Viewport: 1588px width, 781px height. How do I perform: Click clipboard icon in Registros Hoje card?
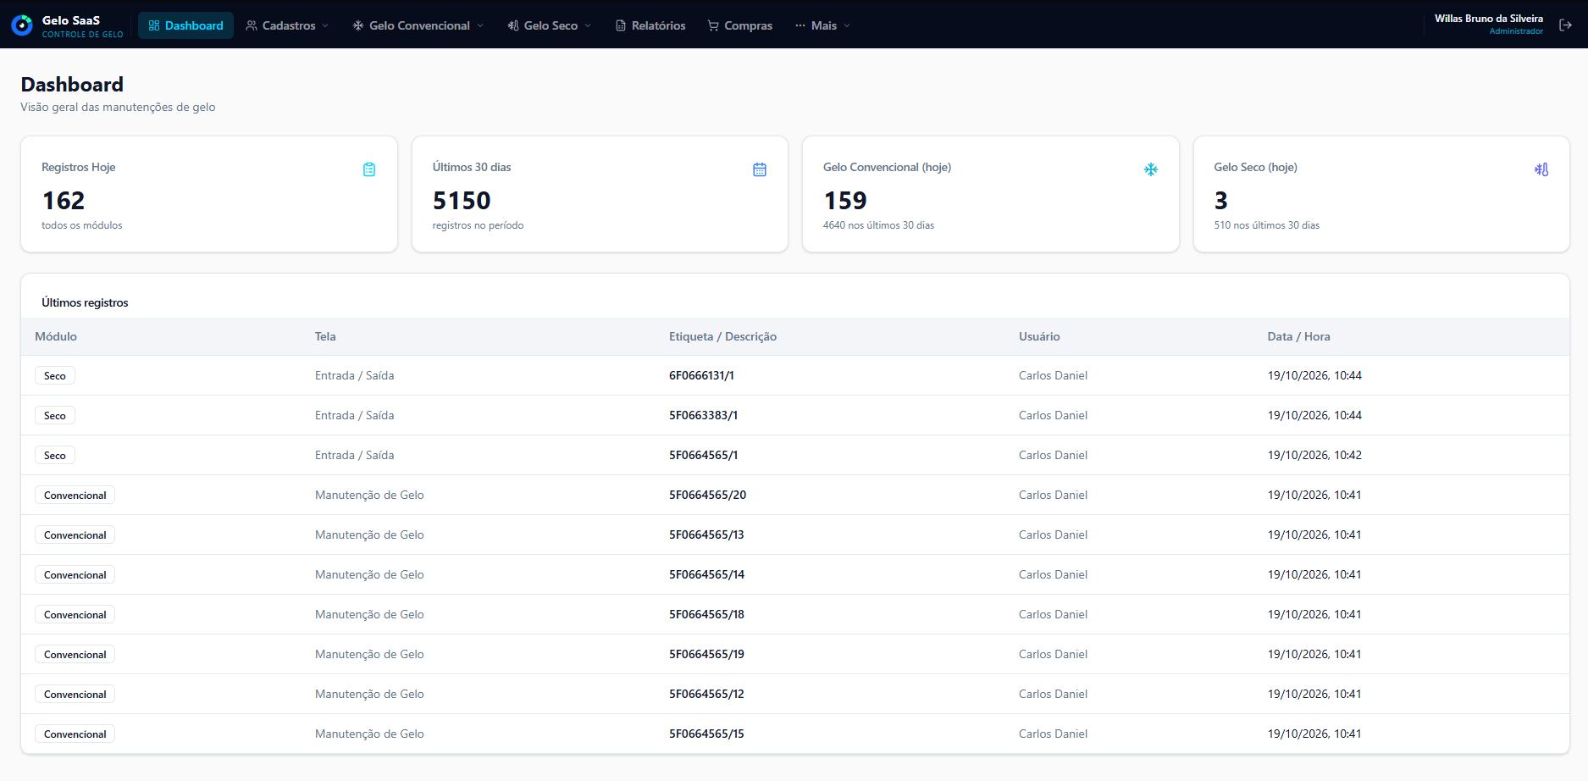click(x=369, y=169)
